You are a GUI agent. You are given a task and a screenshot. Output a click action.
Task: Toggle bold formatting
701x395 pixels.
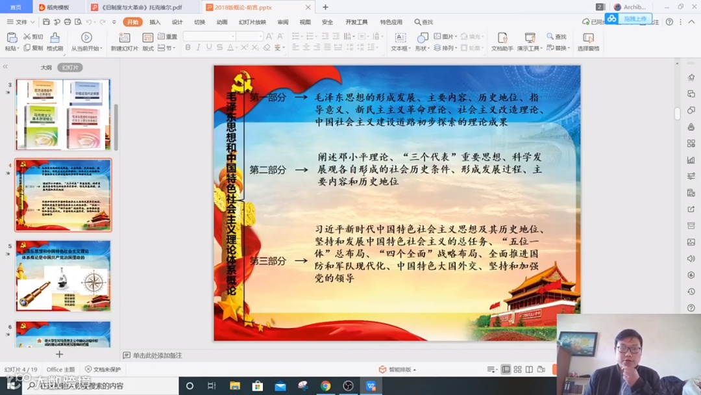click(189, 47)
